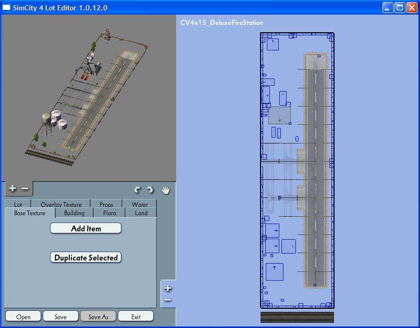Maximize the Lot Editor window
420x328 pixels.
[x=400, y=7]
